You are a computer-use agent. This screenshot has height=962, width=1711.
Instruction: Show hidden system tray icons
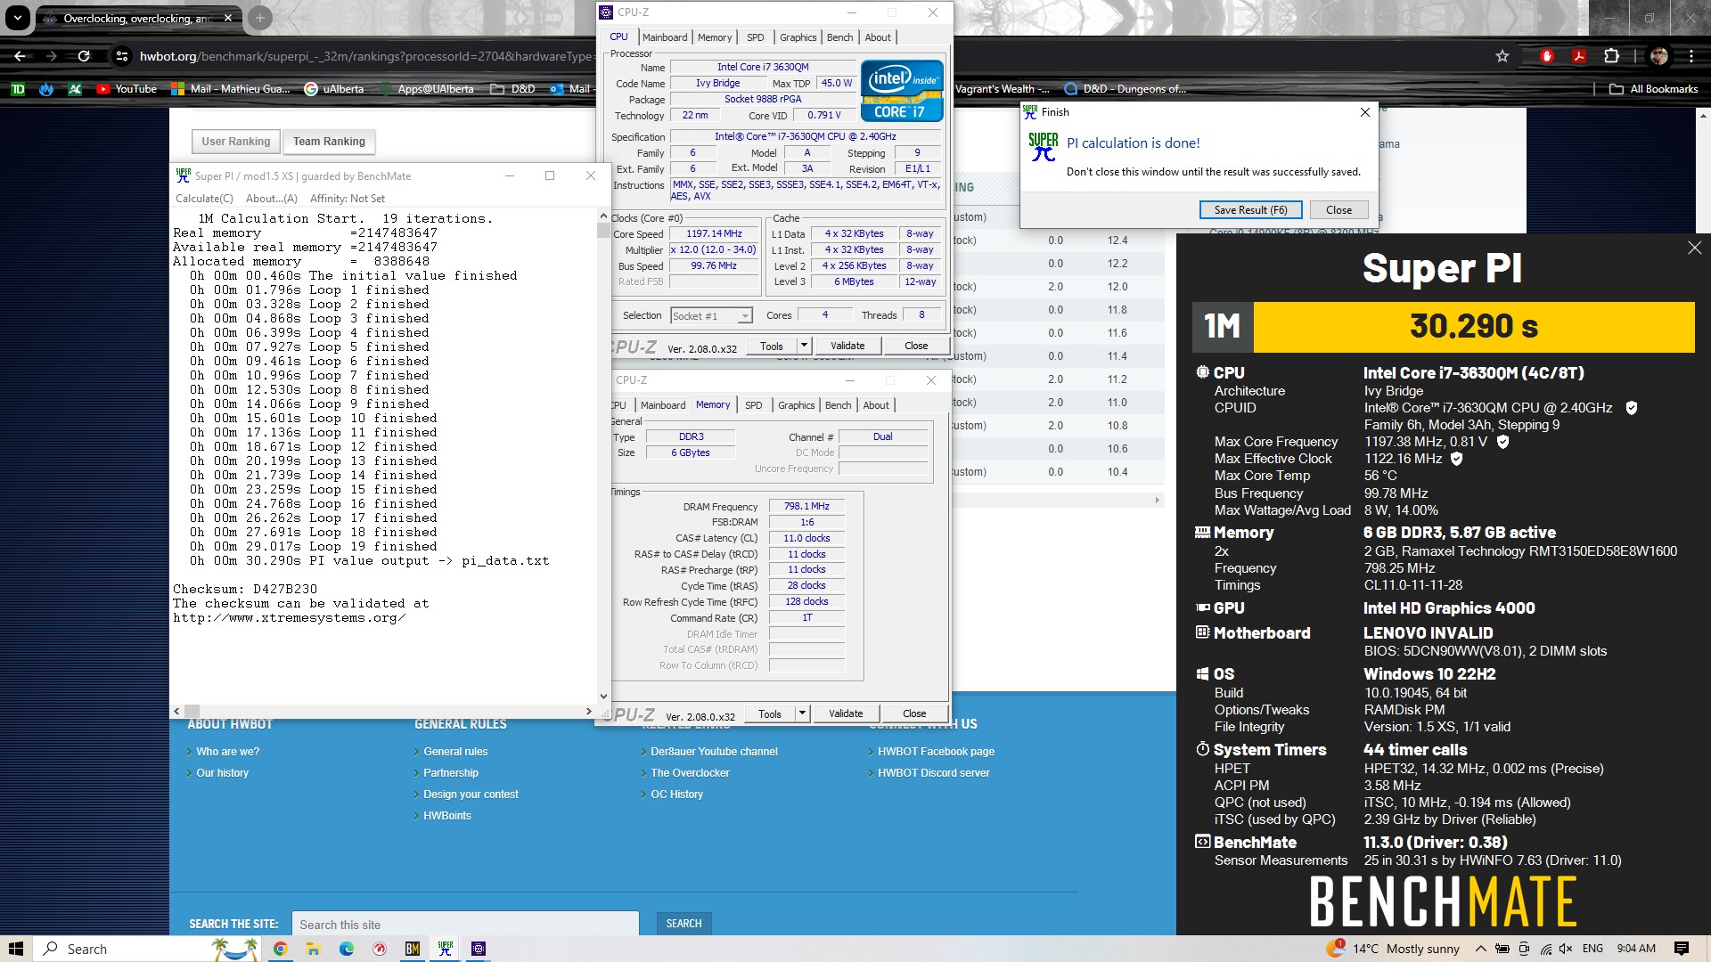click(x=1480, y=949)
